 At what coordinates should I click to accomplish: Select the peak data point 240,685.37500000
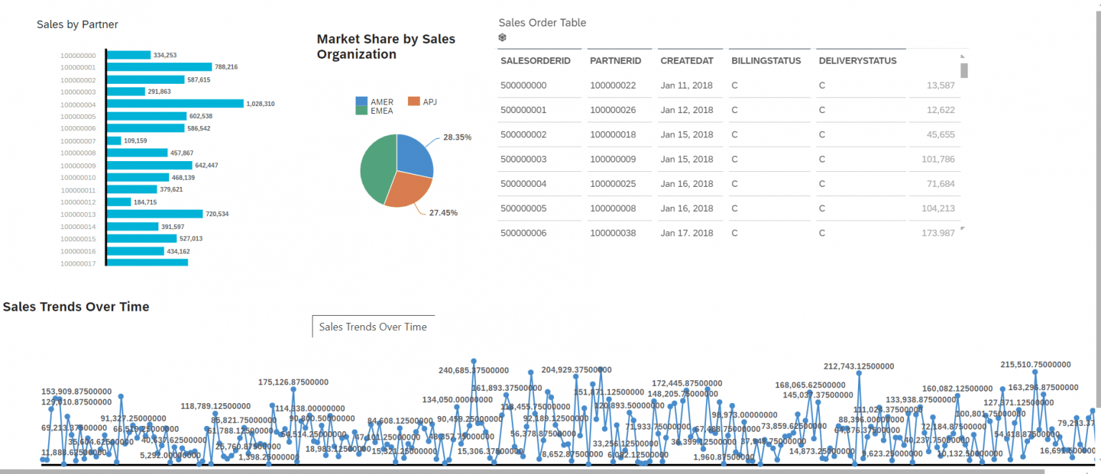coord(473,360)
